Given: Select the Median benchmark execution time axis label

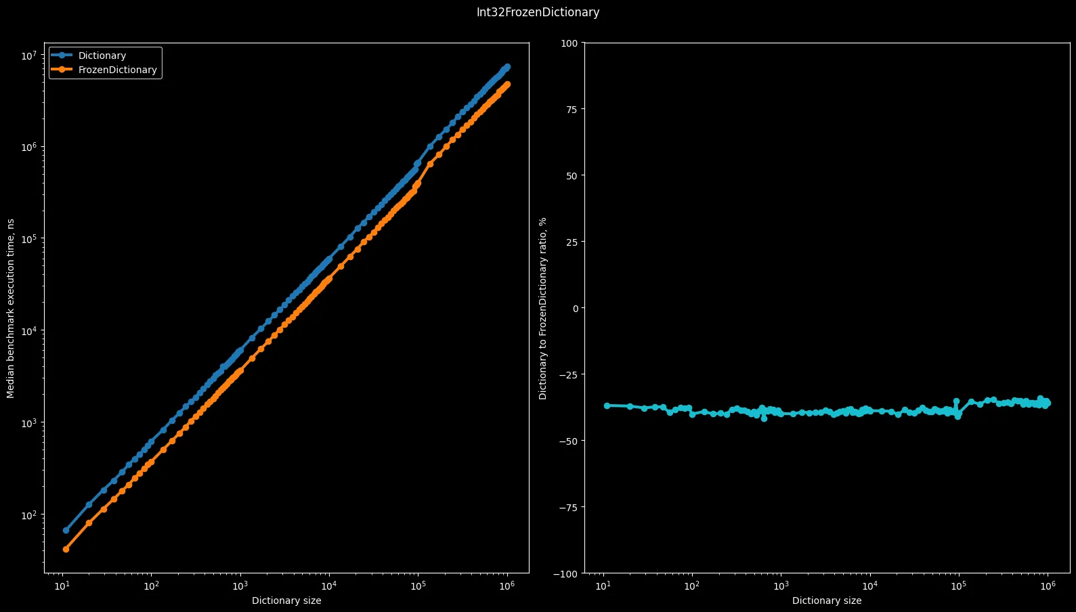Looking at the screenshot, I should pos(11,308).
